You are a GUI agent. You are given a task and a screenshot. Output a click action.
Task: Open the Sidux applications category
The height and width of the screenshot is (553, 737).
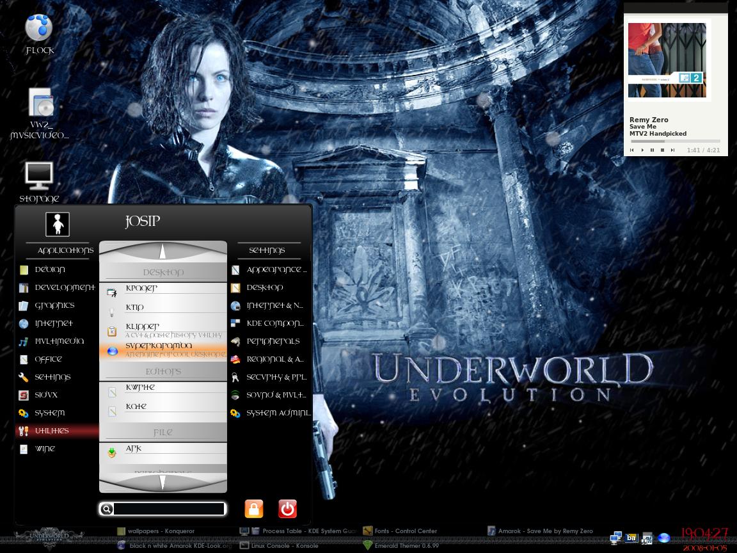coord(57,394)
